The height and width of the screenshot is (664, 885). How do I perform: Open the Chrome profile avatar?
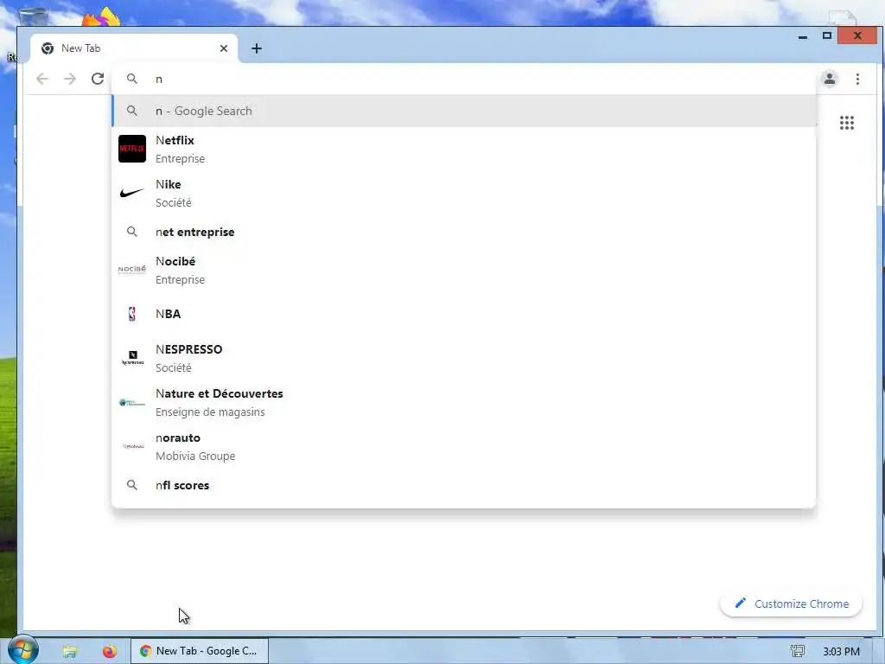click(829, 79)
